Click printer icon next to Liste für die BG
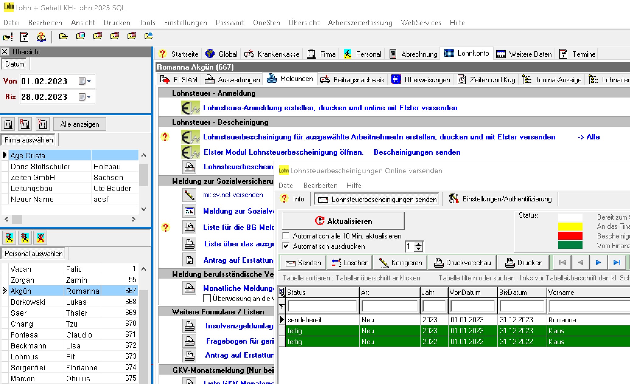This screenshot has height=384, width=630. point(189,227)
